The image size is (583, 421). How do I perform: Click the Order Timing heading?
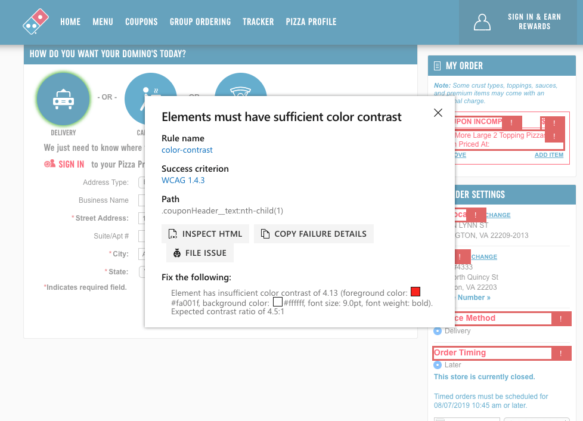tap(460, 352)
